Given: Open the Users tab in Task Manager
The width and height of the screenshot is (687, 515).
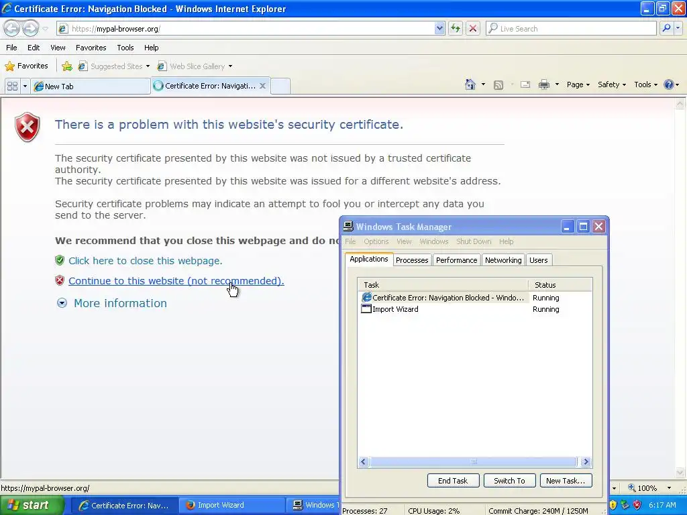Looking at the screenshot, I should point(539,260).
